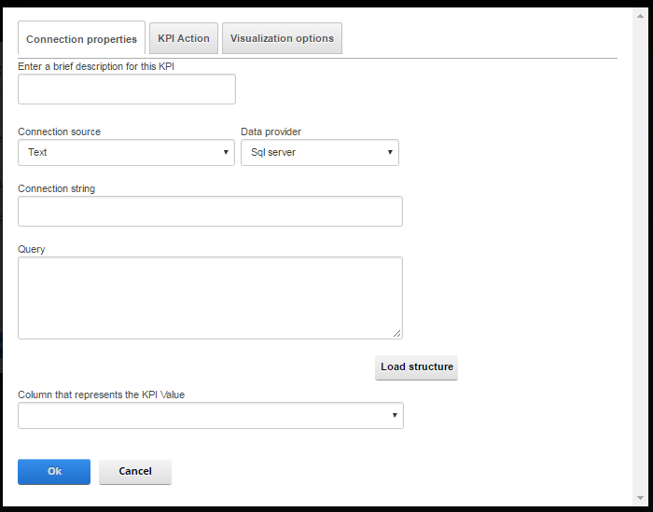Screen dimensions: 653x512
Task: Click the scrollbar up arrow
Action: coord(641,16)
